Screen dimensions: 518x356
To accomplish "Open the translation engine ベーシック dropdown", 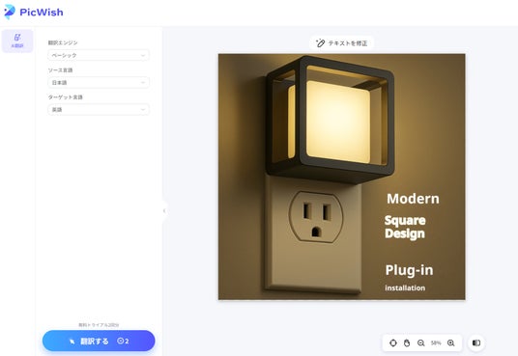I will click(x=99, y=55).
